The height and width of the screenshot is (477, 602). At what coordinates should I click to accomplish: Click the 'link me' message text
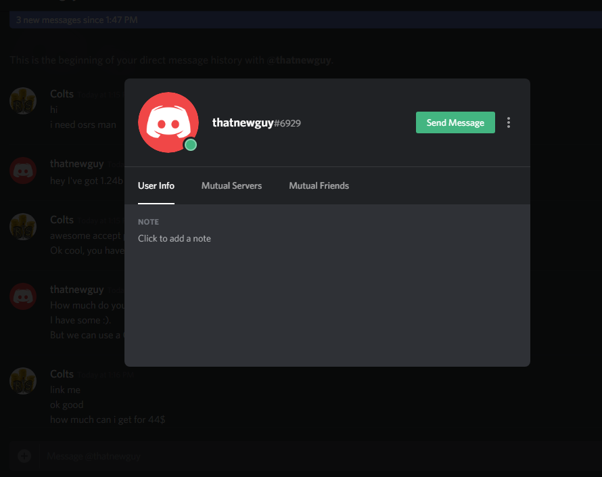(65, 390)
